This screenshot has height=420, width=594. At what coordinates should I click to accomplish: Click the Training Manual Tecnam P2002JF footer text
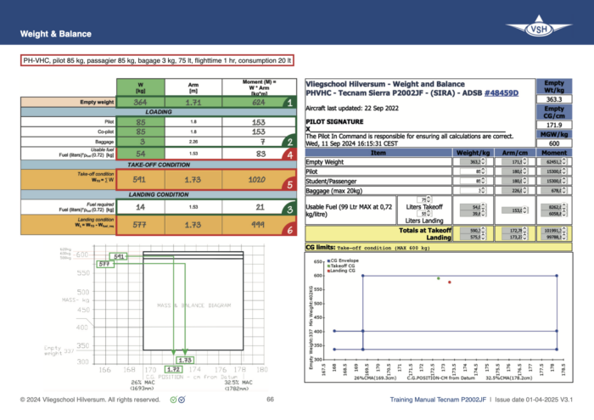coord(438,400)
